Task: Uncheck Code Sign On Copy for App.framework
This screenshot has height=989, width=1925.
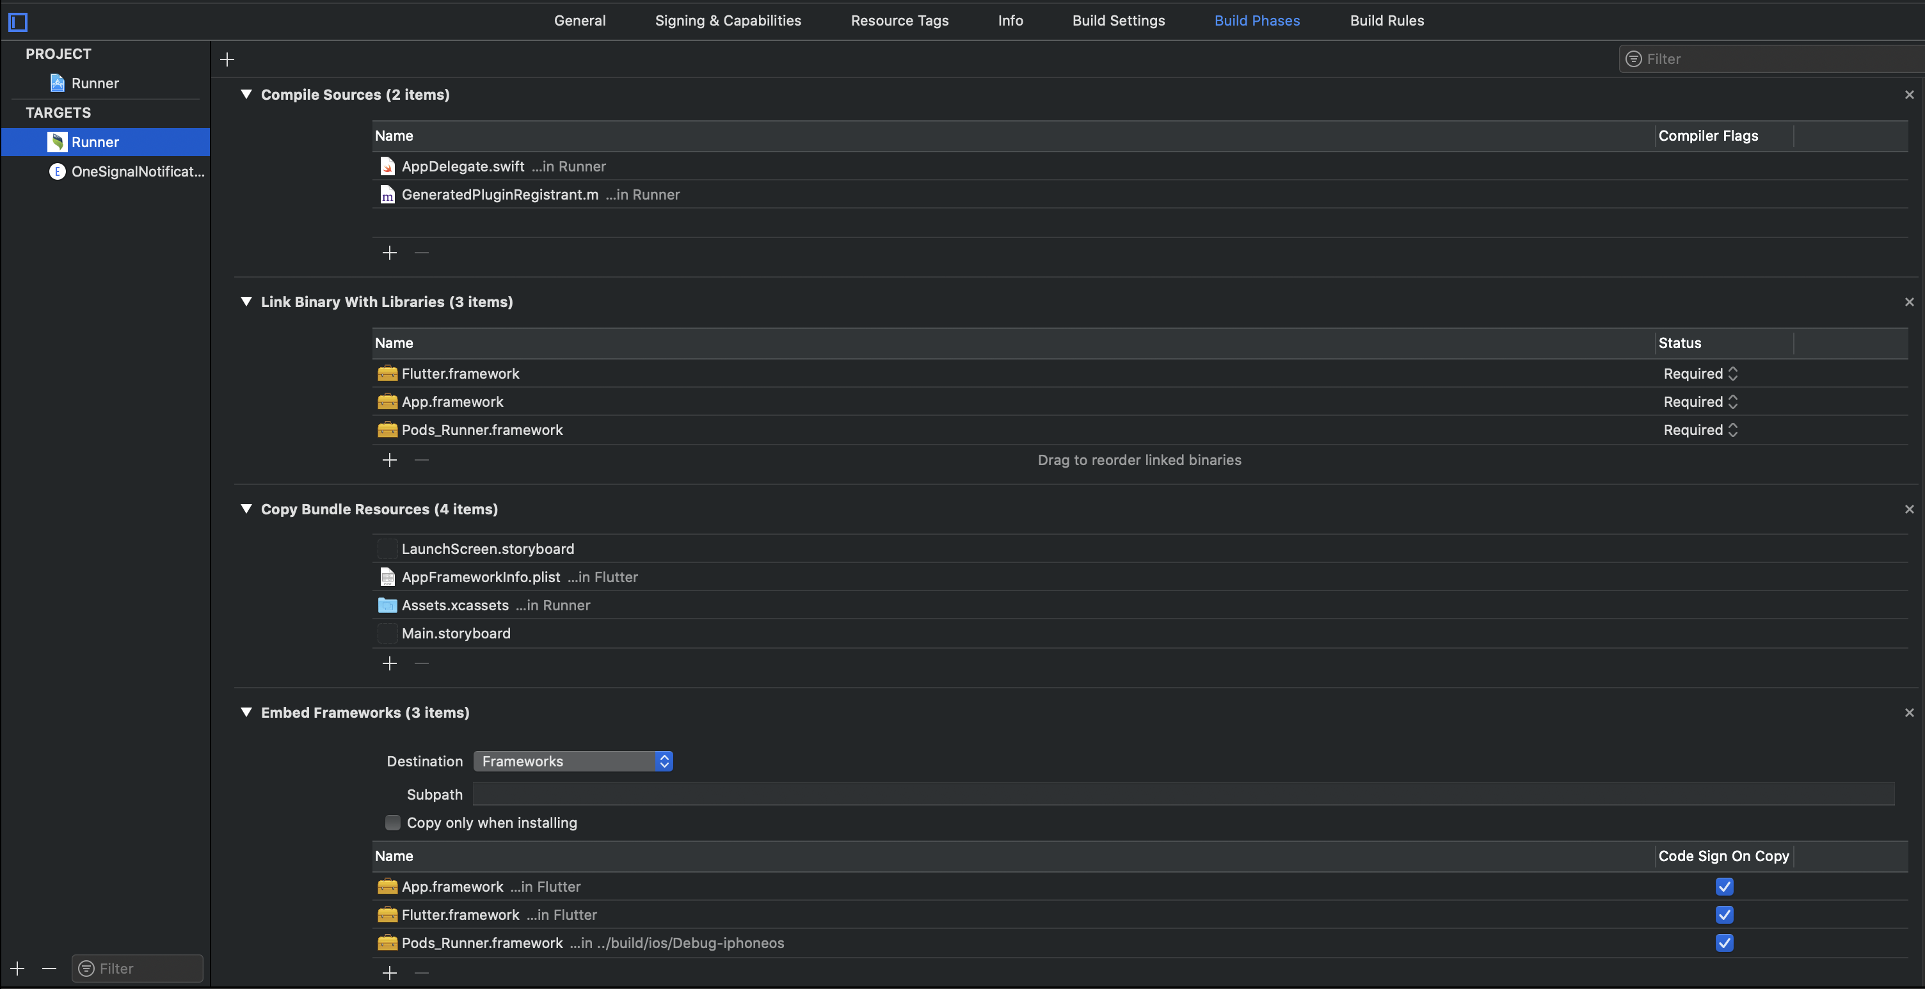Action: [1724, 887]
